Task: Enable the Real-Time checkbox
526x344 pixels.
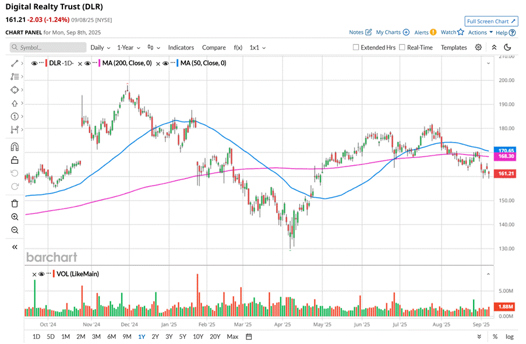Action: (402, 47)
